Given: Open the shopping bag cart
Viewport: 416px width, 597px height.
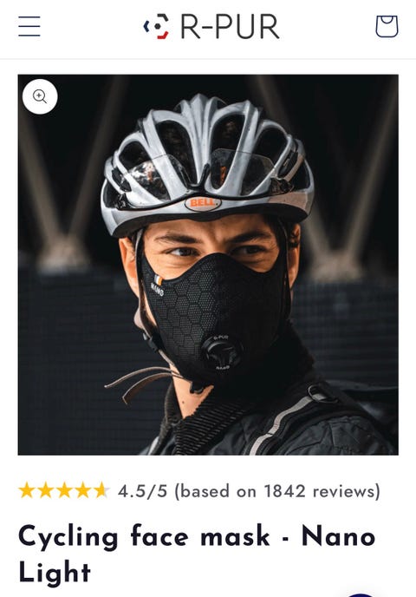Looking at the screenshot, I should (x=387, y=26).
